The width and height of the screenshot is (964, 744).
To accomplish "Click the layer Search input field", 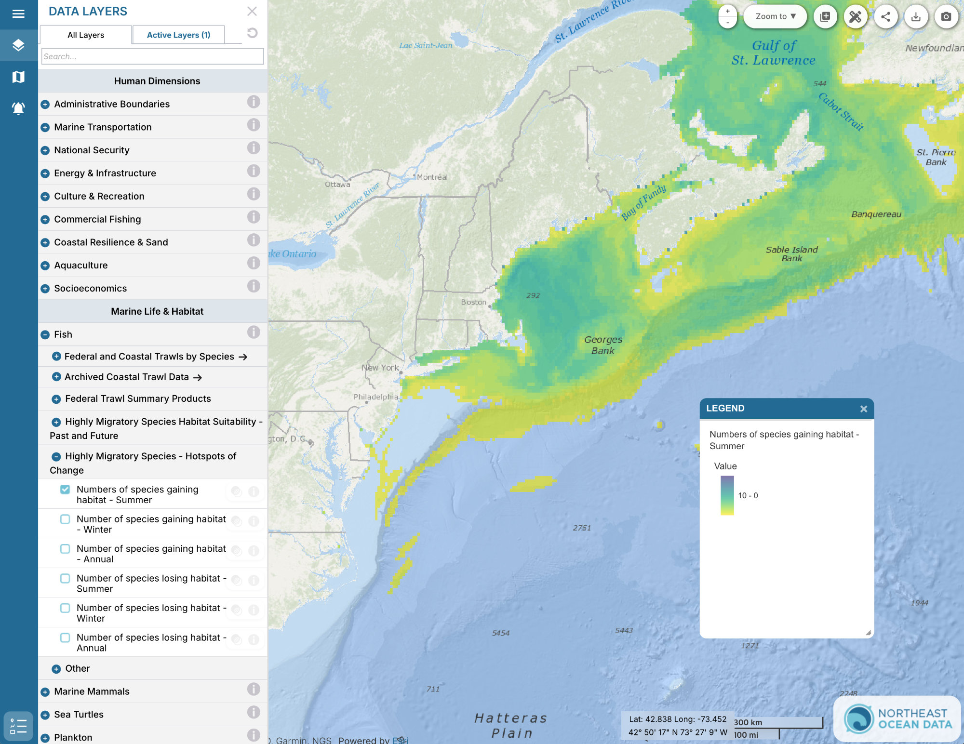I will [152, 56].
